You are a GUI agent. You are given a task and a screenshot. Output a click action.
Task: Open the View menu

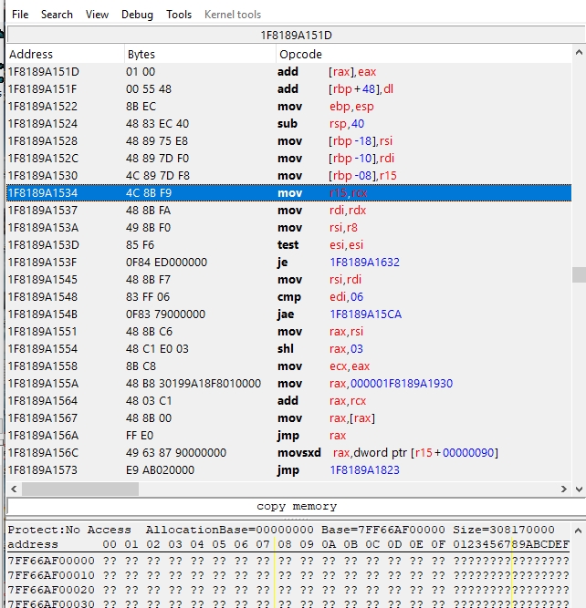[97, 15]
